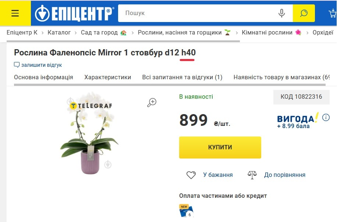Select the installment payment card icon
The width and height of the screenshot is (337, 222).
point(186,211)
